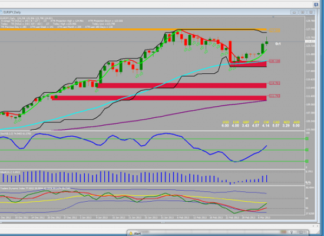Click the AUD 5.00 currency strength reading
Viewport: 324px width, 236px height.
pos(296,124)
